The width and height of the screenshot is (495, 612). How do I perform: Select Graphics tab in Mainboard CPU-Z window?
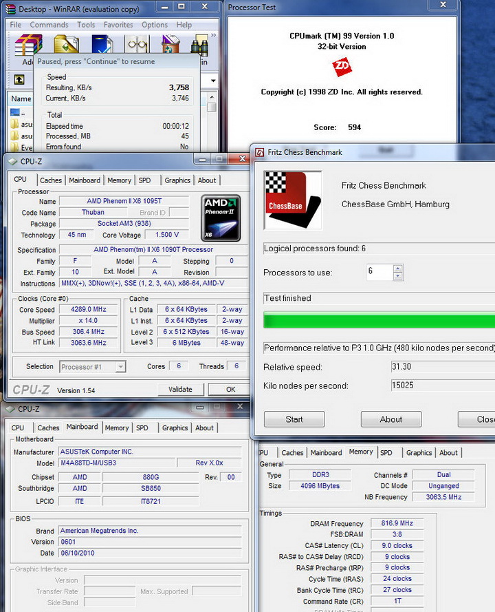[x=175, y=428]
